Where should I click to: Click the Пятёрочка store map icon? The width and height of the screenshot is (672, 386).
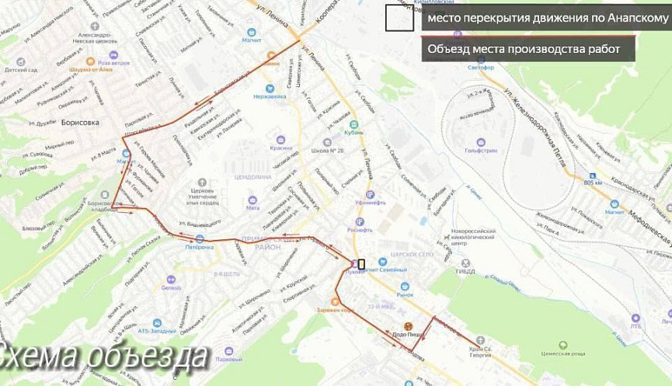coord(200,238)
